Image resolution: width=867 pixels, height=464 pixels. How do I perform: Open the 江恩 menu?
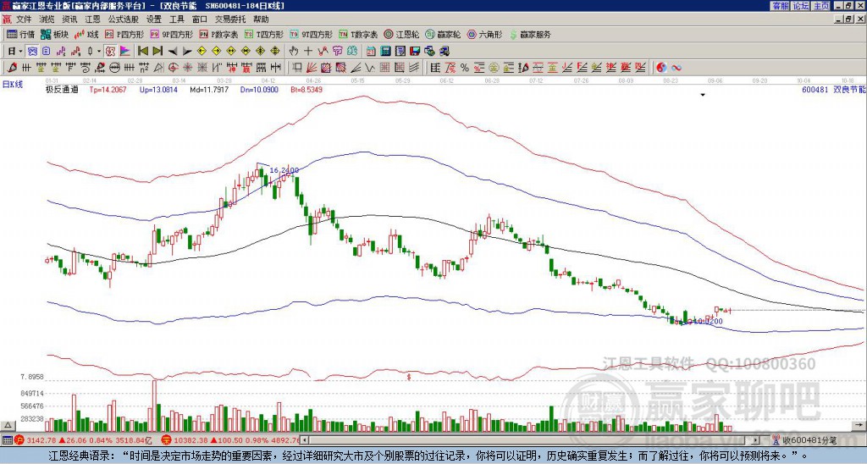click(x=93, y=19)
